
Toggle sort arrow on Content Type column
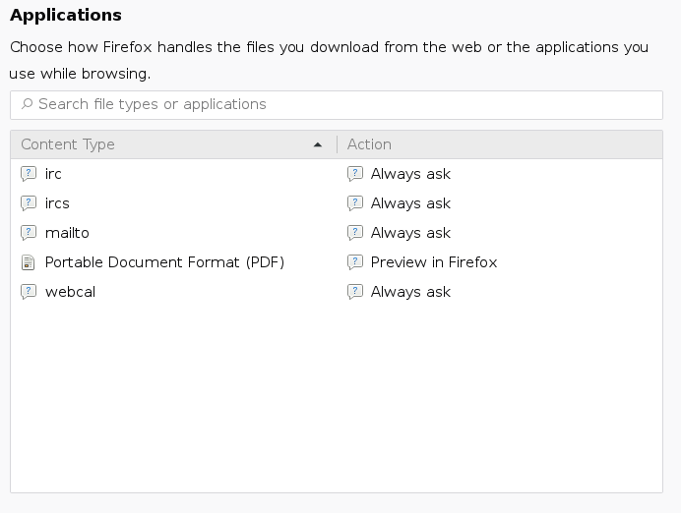point(317,144)
